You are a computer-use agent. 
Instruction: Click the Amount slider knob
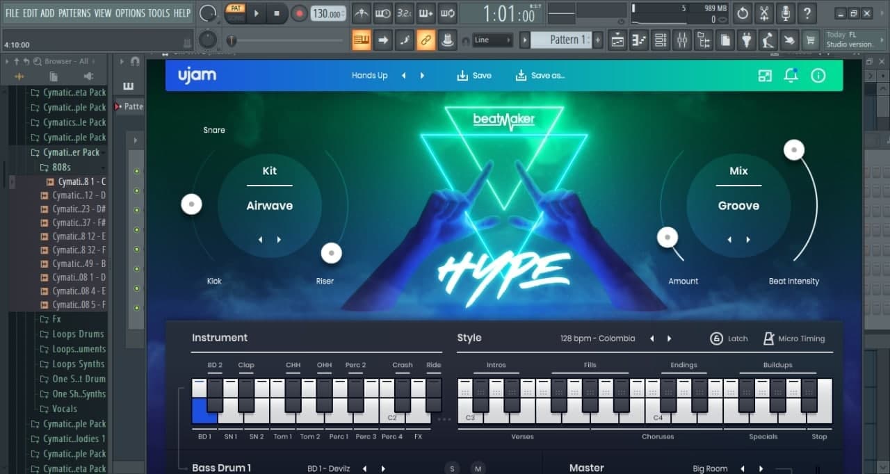point(667,238)
